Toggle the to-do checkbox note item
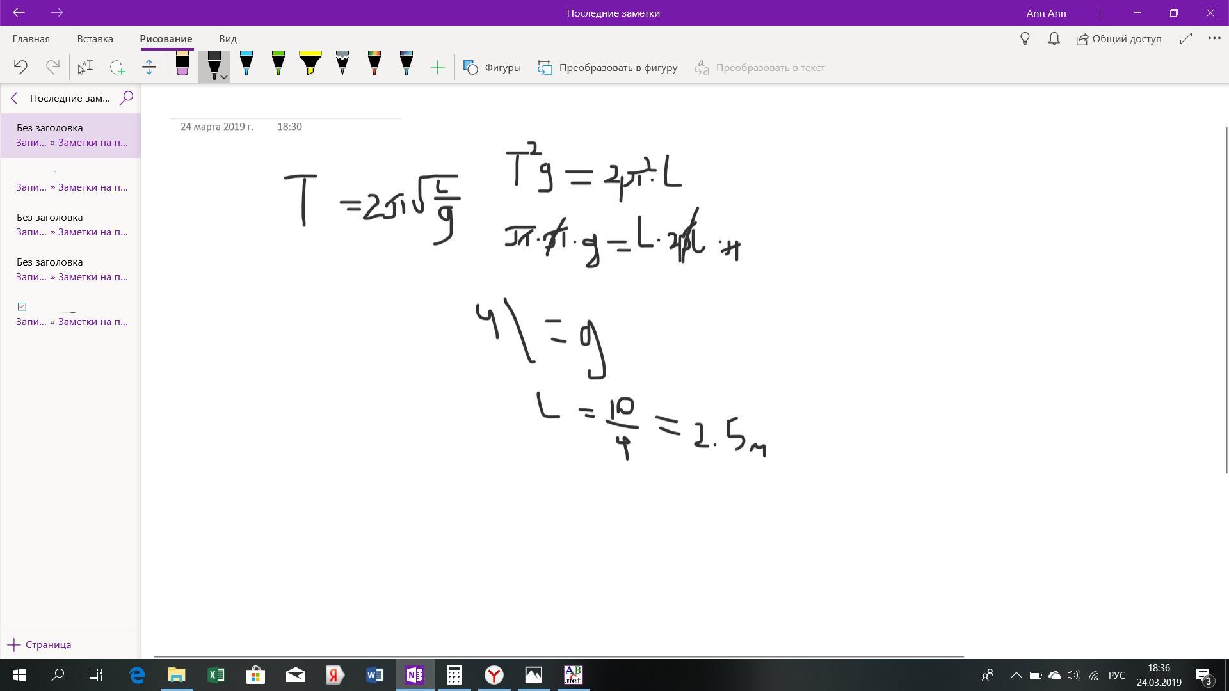Screen dimensions: 1229x691 click(22, 306)
